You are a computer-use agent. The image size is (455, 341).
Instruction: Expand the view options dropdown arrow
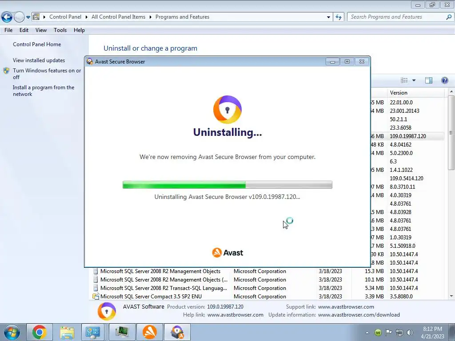[414, 80]
